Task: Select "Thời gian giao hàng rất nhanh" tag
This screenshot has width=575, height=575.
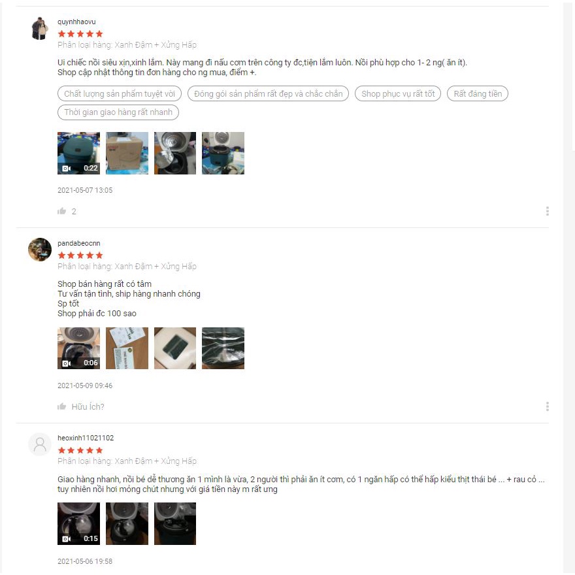Action: coord(118,112)
